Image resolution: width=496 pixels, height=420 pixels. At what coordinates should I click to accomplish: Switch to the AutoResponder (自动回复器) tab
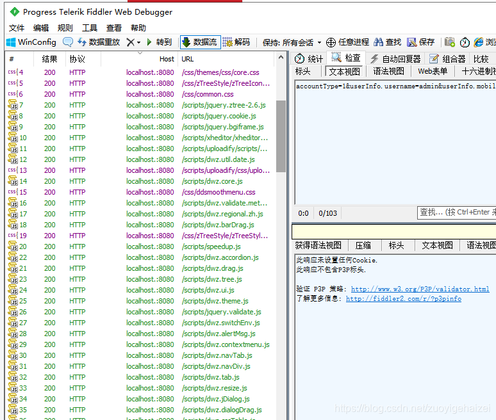395,59
